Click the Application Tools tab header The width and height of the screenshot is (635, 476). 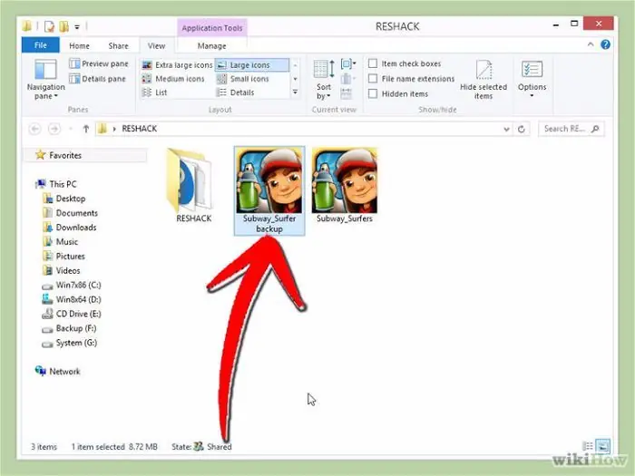click(x=211, y=28)
